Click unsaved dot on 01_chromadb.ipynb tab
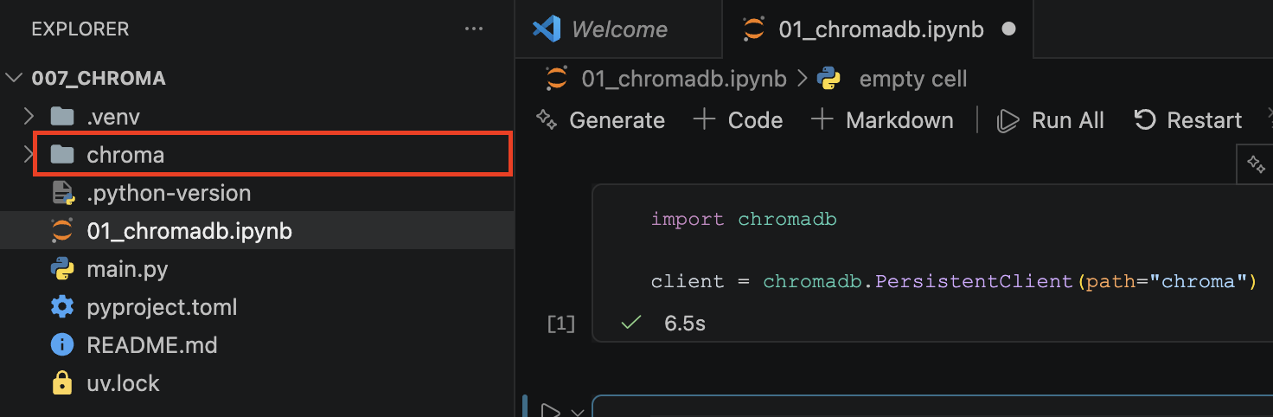Image resolution: width=1273 pixels, height=417 pixels. coord(1008,29)
